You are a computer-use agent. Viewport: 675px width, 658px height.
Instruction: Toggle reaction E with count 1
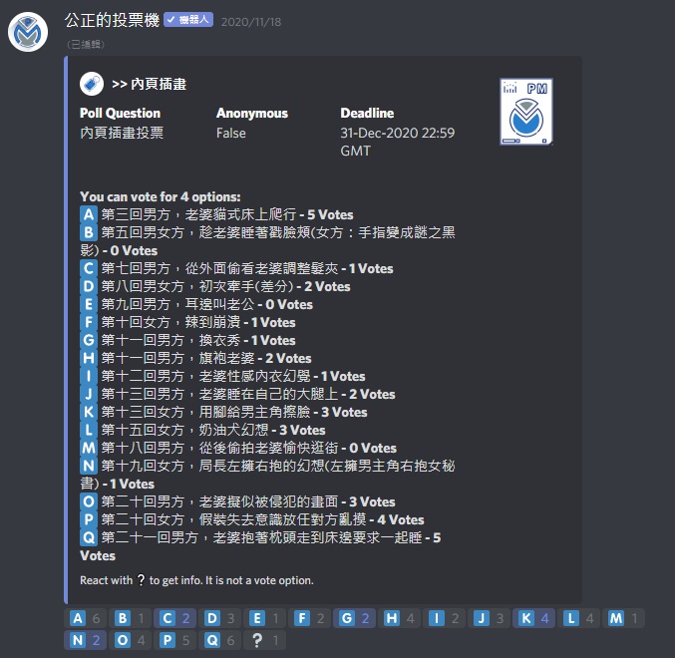click(264, 618)
